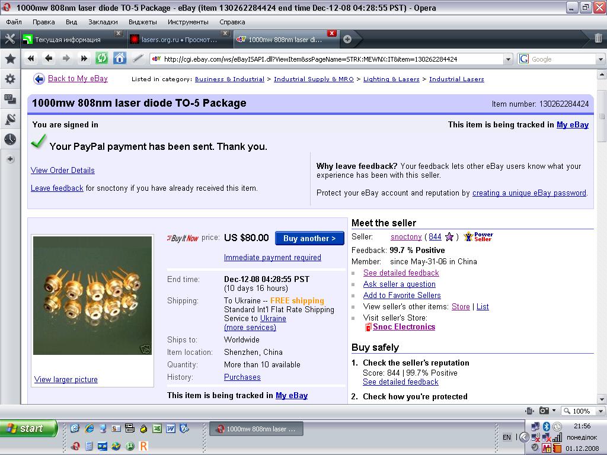Image resolution: width=607 pixels, height=455 pixels.
Task: Click the laser diodes product thumbnail
Action: click(92, 296)
